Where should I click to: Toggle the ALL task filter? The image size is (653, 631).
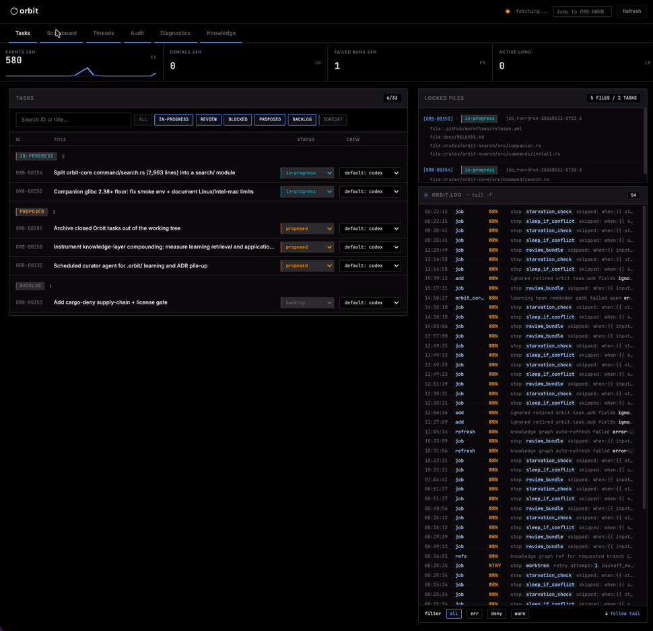(143, 120)
